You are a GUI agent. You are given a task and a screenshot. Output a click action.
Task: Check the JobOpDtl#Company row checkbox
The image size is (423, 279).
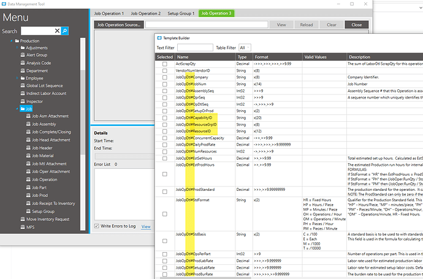[x=164, y=77]
